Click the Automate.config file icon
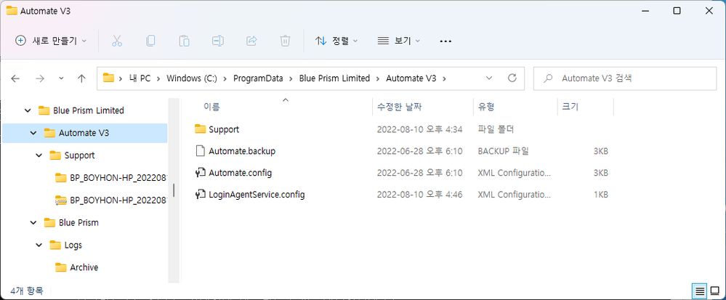Screen dimensions: 726x300 [x=200, y=173]
